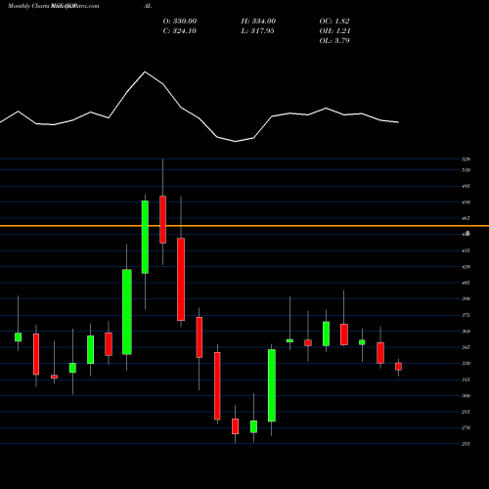
Task: Click the 510 price axis label
Action: [466, 170]
